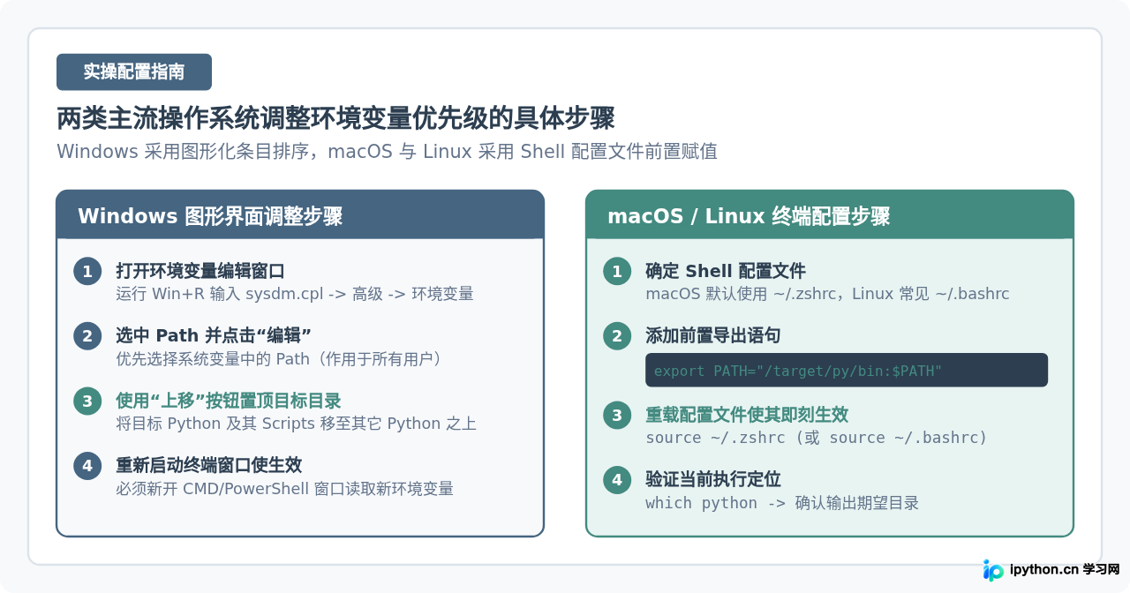This screenshot has width=1130, height=593.
Task: Click the 实操配置指南 badge
Action: click(x=134, y=72)
